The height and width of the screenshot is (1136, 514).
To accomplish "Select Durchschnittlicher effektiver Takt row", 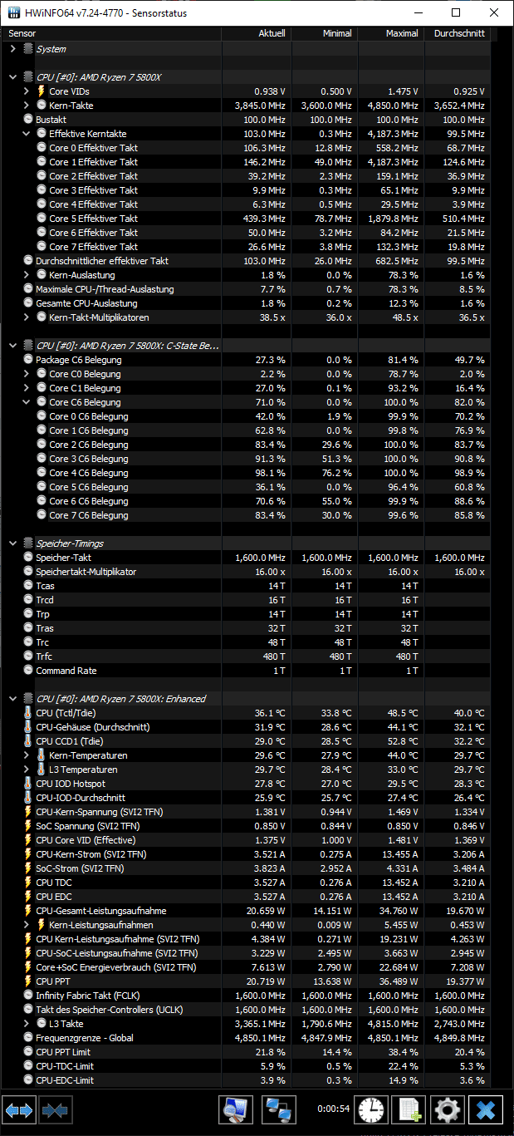I will click(247, 260).
